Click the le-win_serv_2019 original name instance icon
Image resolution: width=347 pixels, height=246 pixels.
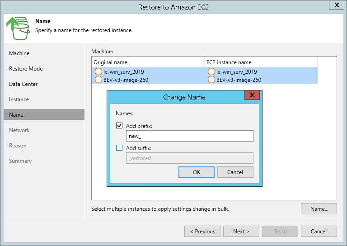98,71
